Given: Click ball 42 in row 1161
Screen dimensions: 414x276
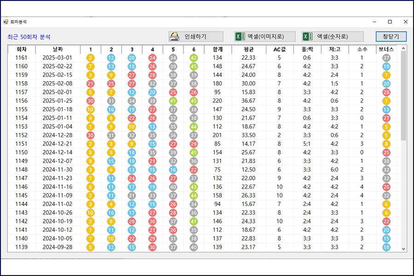Looking at the screenshot, I should tap(194, 58).
